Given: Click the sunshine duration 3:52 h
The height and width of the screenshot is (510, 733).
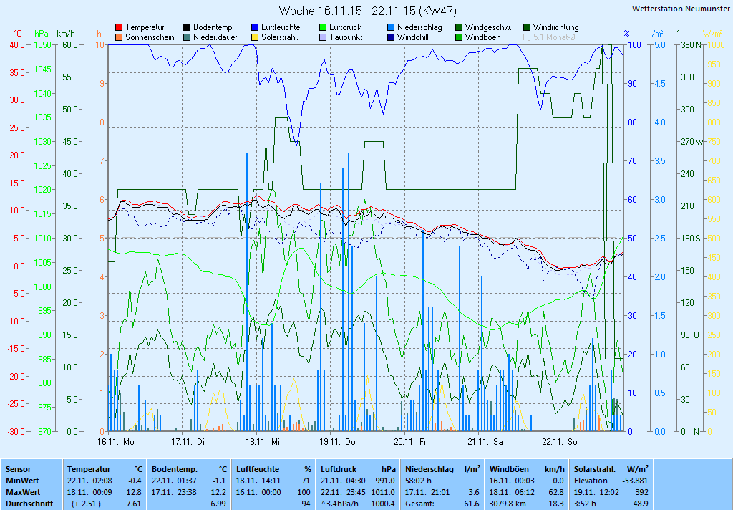Looking at the screenshot, I should [x=585, y=504].
